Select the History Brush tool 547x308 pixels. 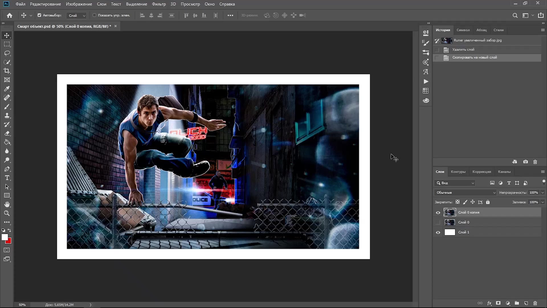[x=7, y=124]
